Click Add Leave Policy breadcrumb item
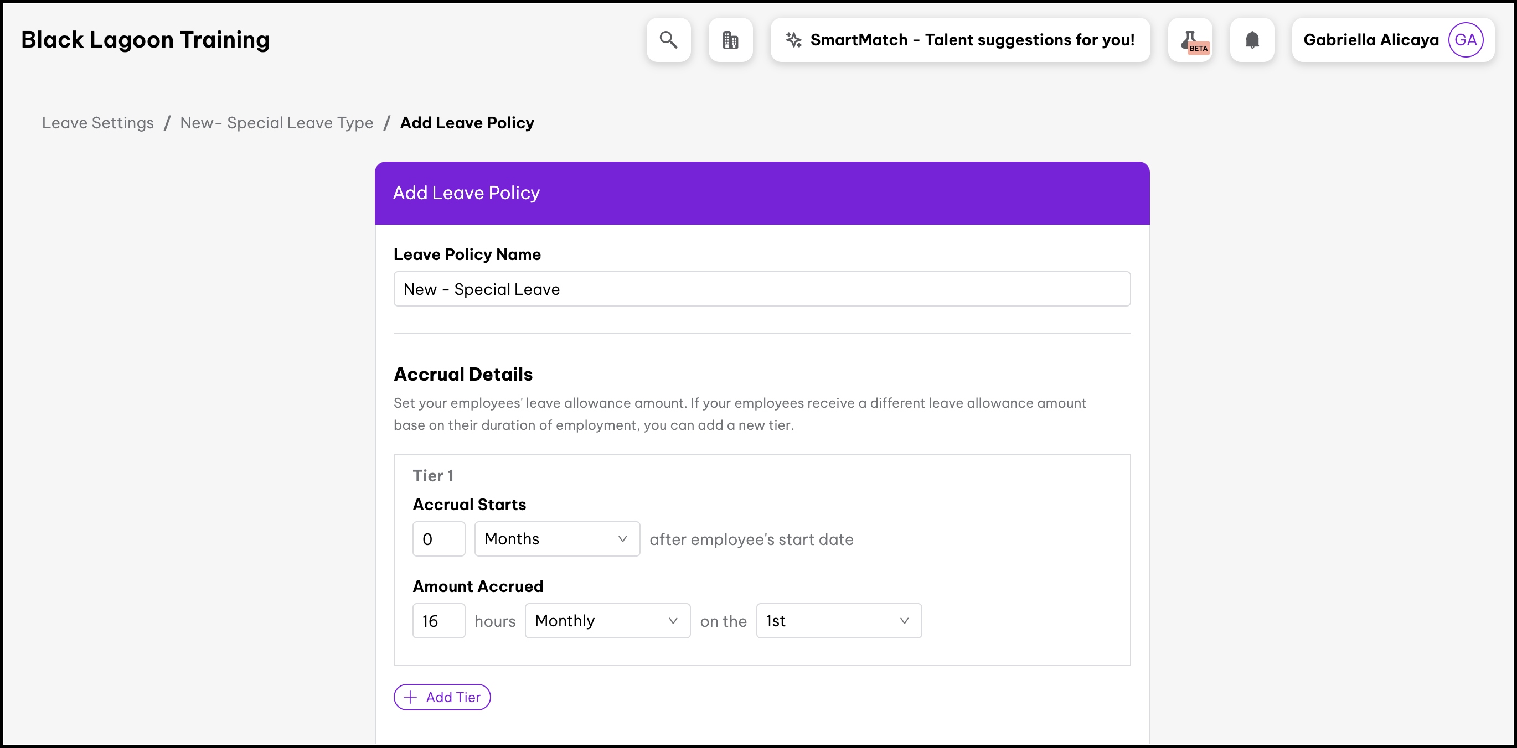This screenshot has width=1517, height=748. click(x=466, y=123)
